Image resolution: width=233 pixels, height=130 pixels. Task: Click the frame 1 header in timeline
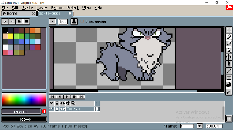point(97,103)
